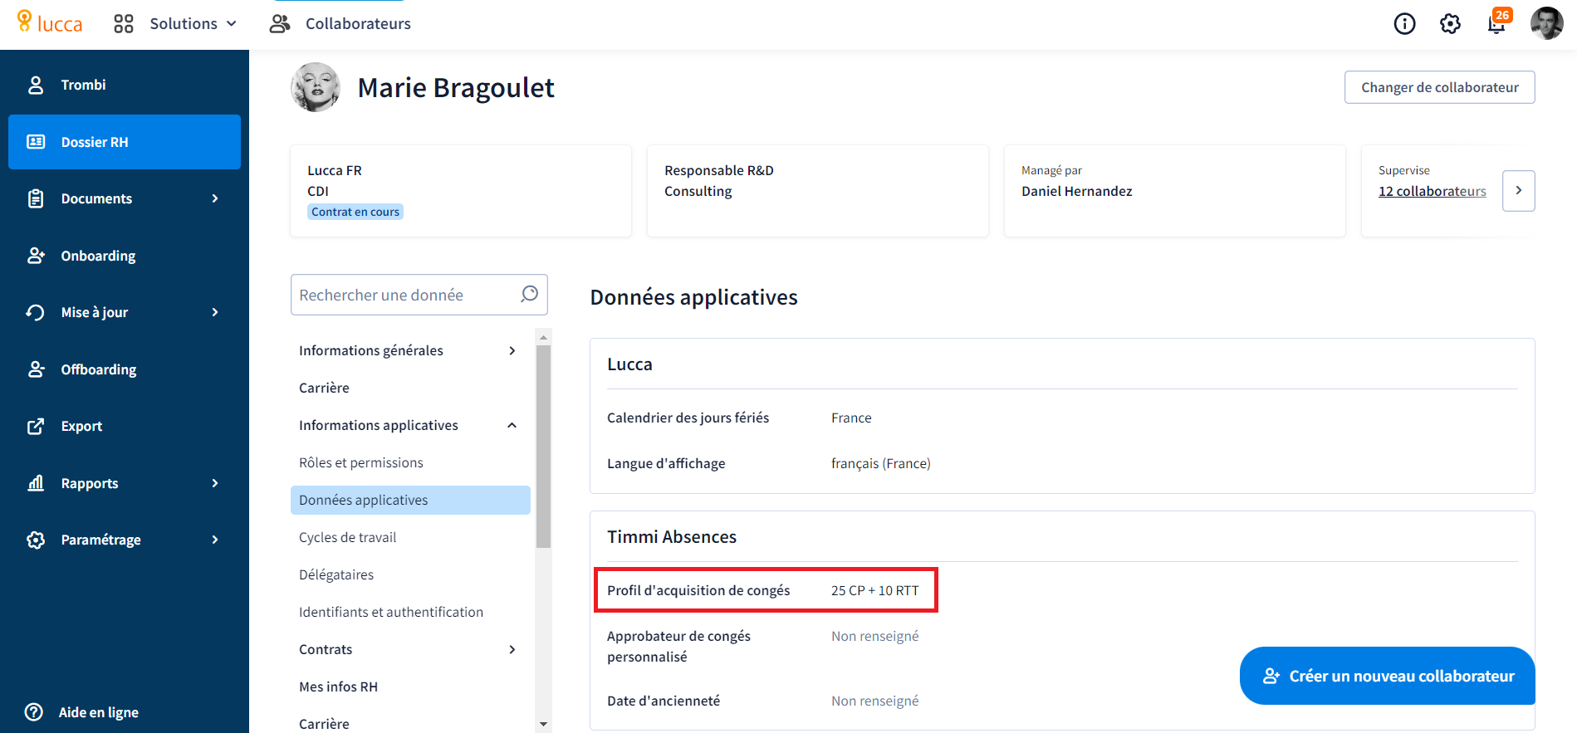This screenshot has width=1577, height=733.
Task: Click the Daniel Hernandez manager name
Action: coord(1076,191)
